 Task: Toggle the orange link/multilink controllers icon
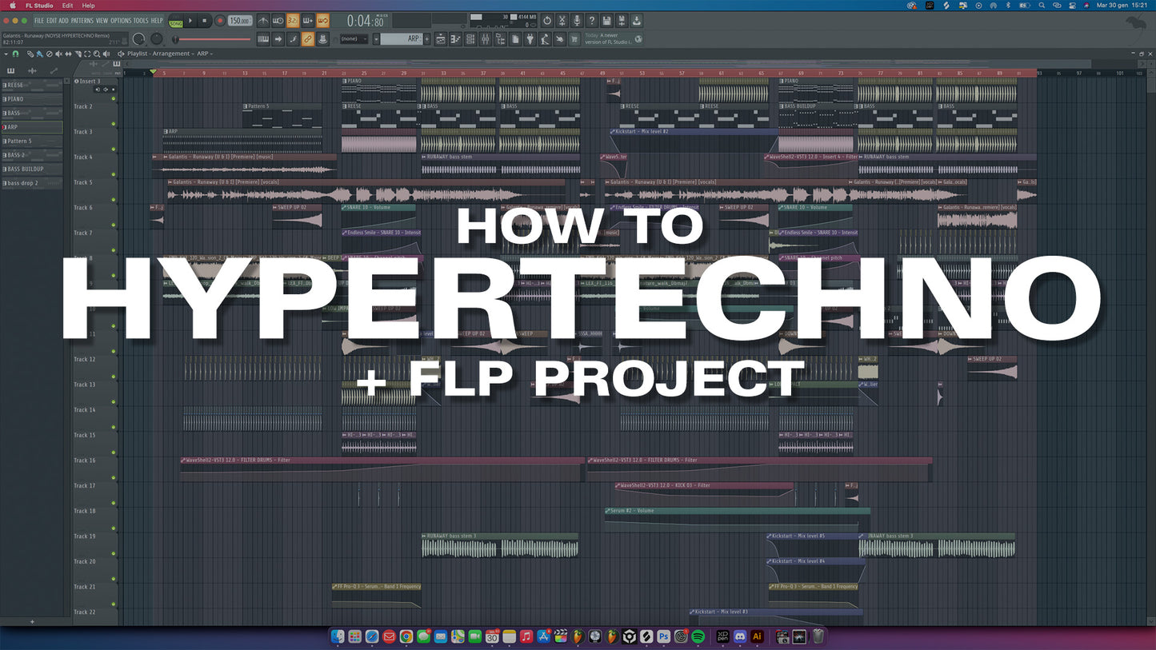pyautogui.click(x=308, y=38)
